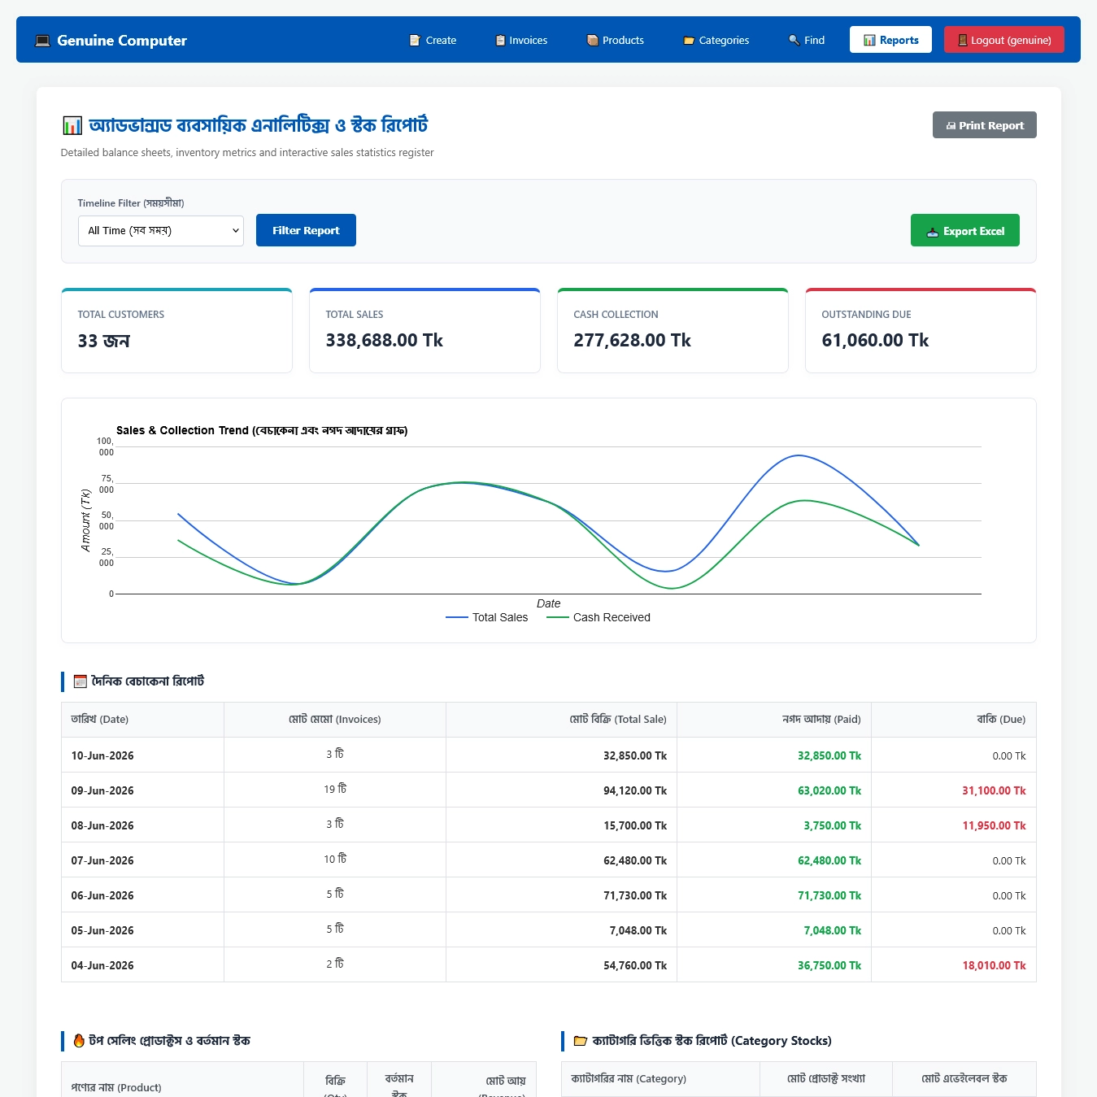
Task: Click the Cash Collection 277,628.00 Tk card
Action: tap(673, 330)
